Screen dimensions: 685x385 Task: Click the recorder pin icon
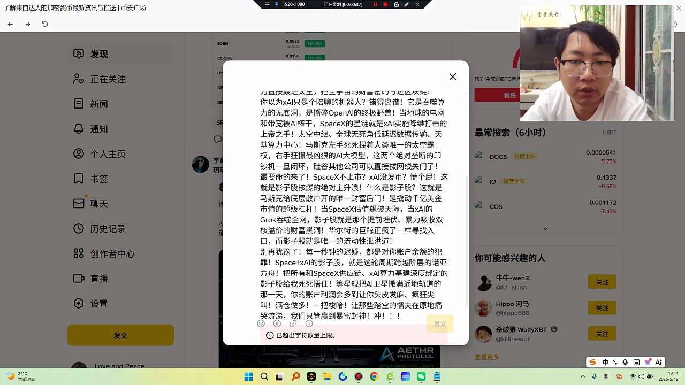[x=277, y=4]
